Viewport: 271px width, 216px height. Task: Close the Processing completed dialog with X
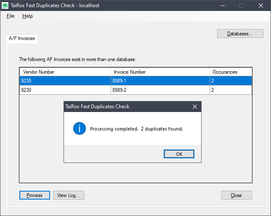pyautogui.click(x=194, y=107)
